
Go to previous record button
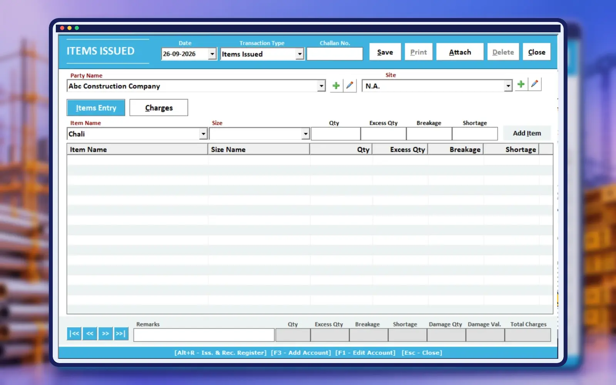(90, 333)
